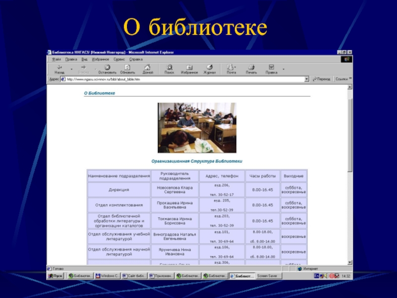Print the page with Печать
This screenshot has height=298, width=397.
[251, 69]
